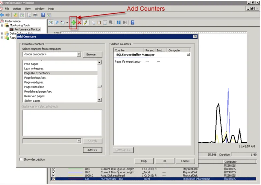Select Performance Monitor in the tree
Image resolution: width=261 pixels, height=185 pixels.
[27, 29]
